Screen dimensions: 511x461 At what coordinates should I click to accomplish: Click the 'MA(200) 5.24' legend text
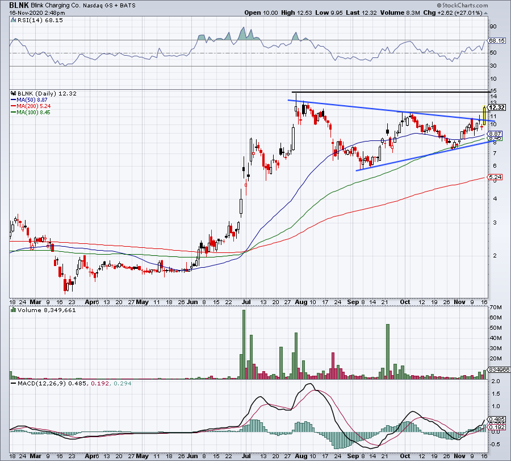click(x=33, y=106)
